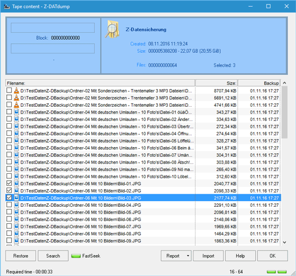Click the VLC cone icon of the 4741,66 KB file
The width and height of the screenshot is (296, 276).
tap(16, 105)
